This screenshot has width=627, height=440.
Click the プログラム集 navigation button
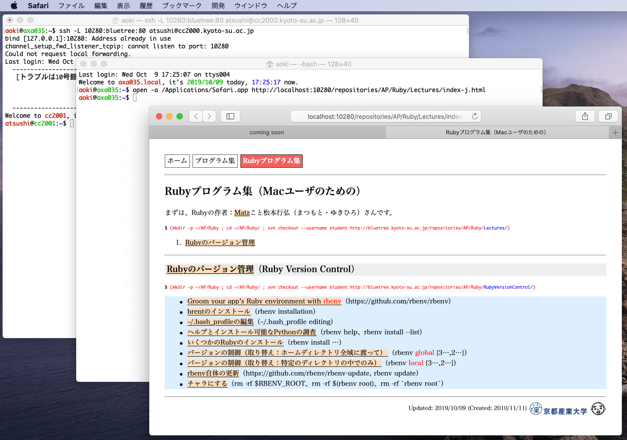click(x=215, y=161)
